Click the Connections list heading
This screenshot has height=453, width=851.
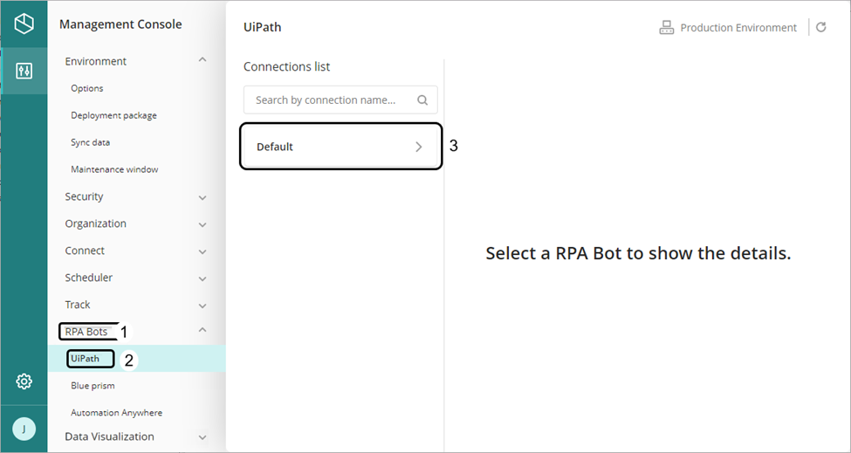coord(286,66)
